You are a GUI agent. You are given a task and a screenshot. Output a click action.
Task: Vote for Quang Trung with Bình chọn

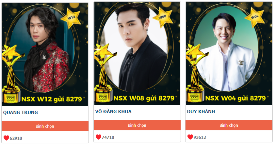click(x=45, y=126)
